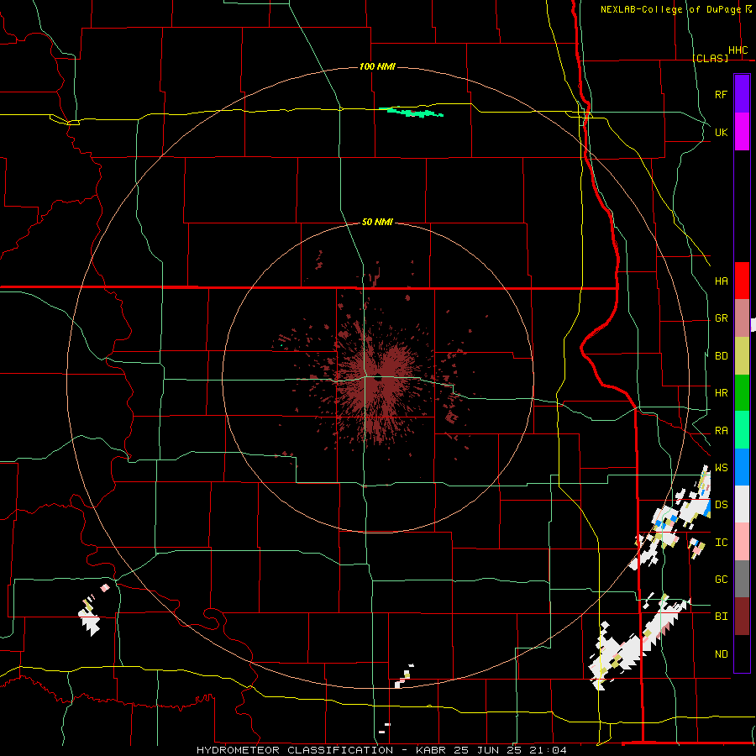Click the UK magenta legend swatch
The height and width of the screenshot is (756, 756).
(x=742, y=132)
